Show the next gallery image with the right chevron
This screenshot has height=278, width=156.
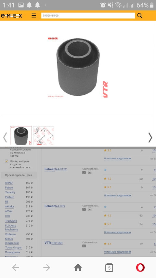[150, 137]
